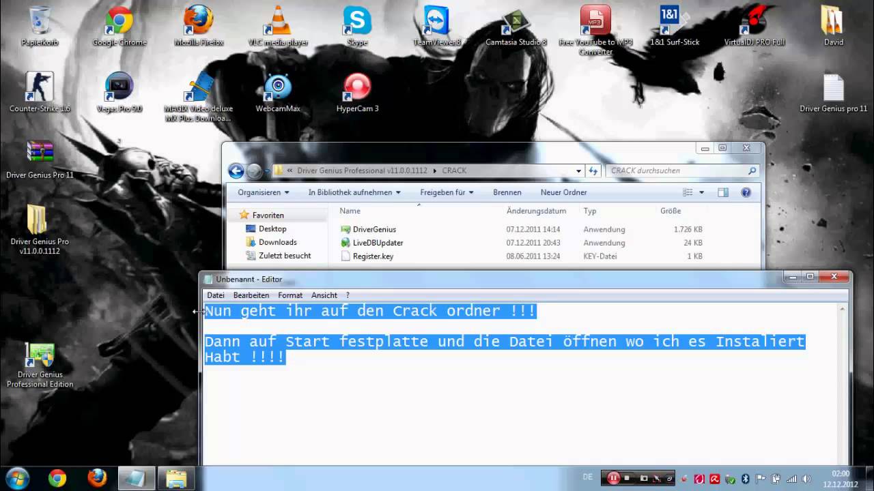
Task: Select the Skype desktop icon
Action: pos(357,26)
